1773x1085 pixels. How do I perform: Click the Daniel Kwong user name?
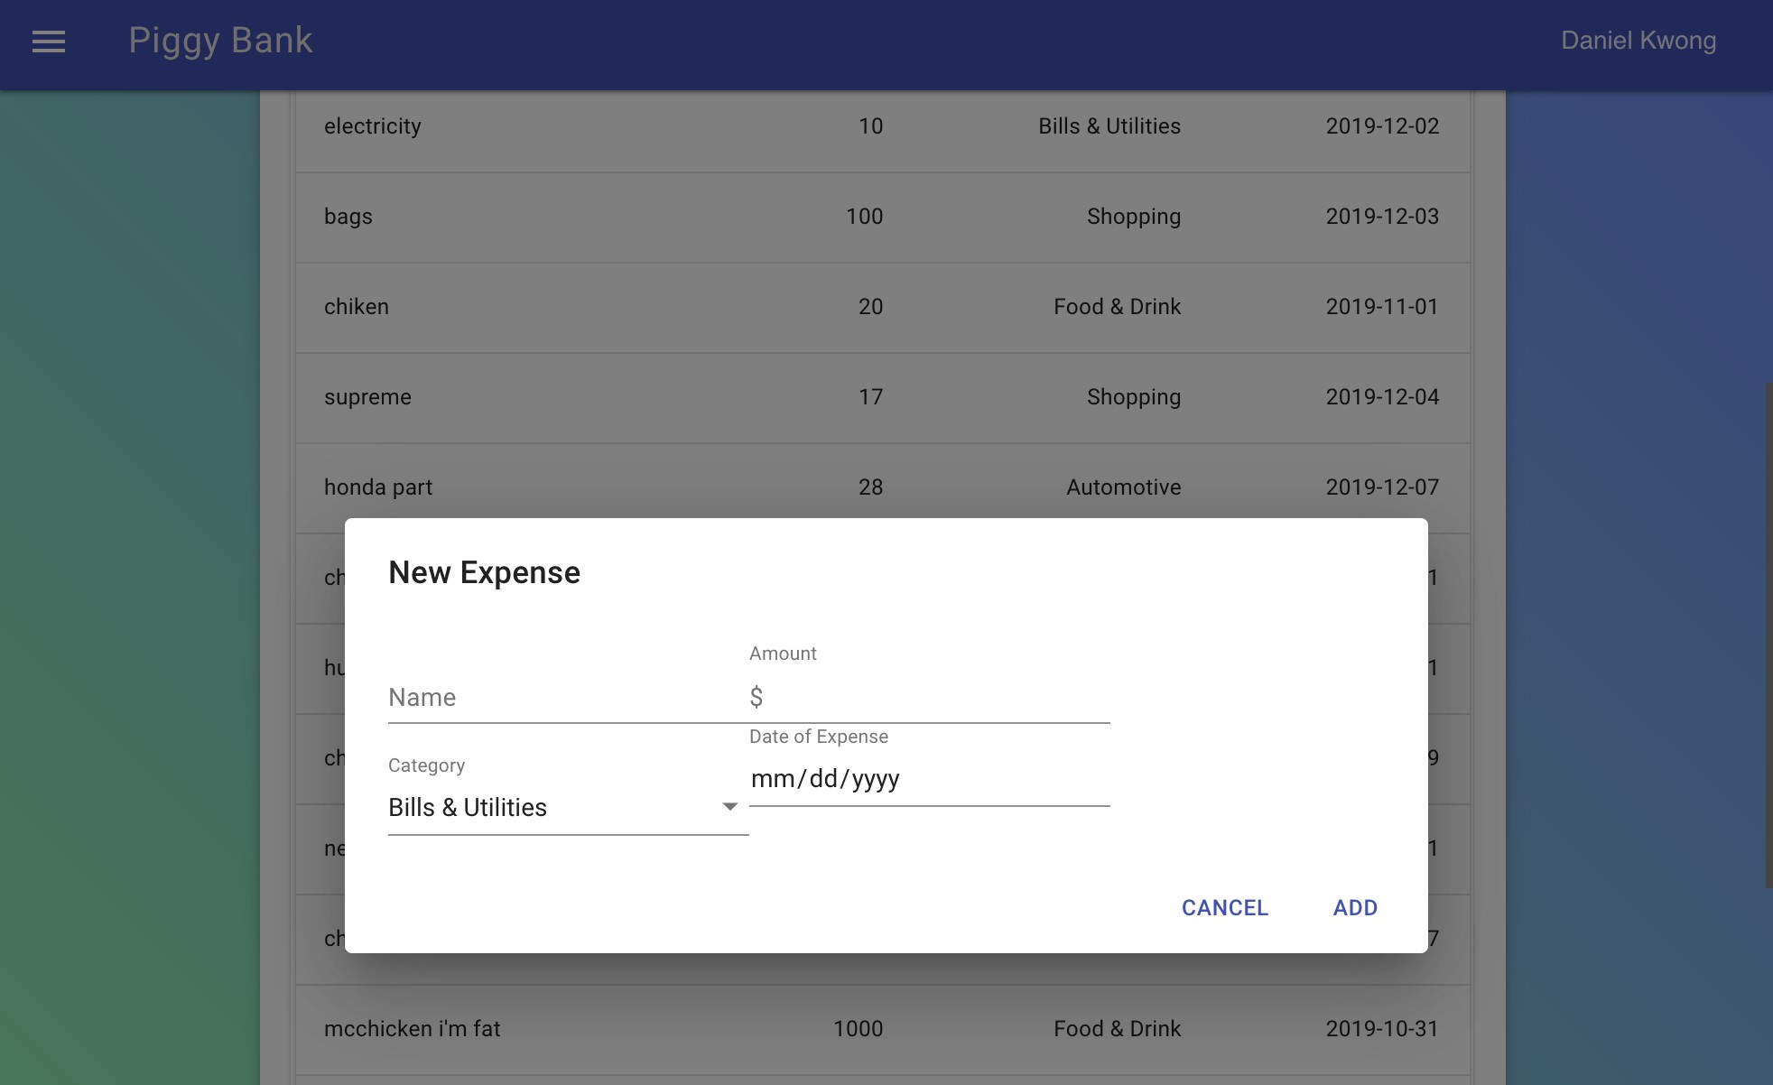point(1638,41)
